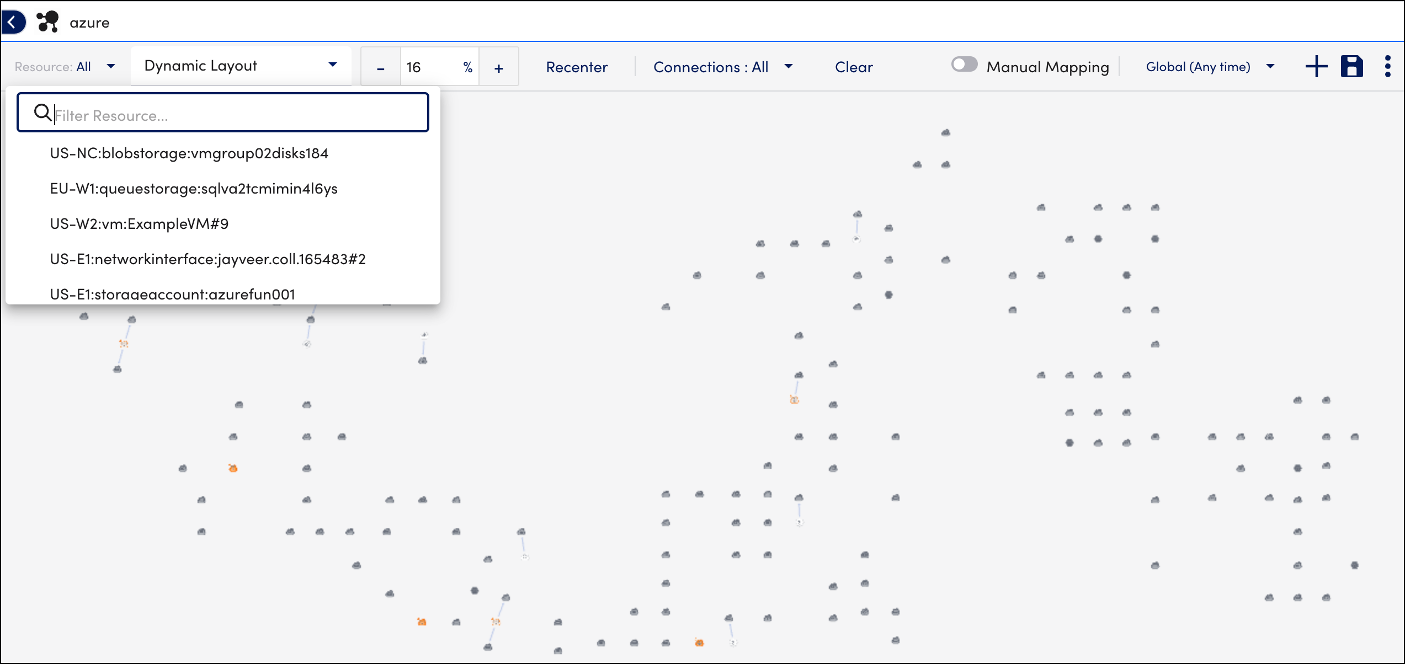Open the three-dot more options menu
This screenshot has width=1405, height=664.
click(1387, 67)
